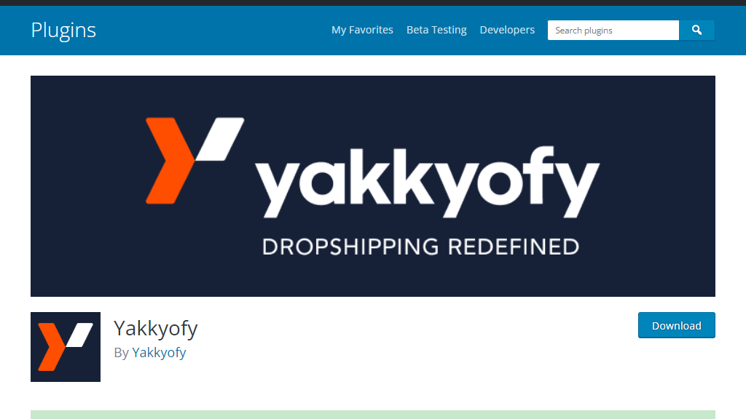
Task: Click the magnifying glass search button
Action: coord(696,31)
